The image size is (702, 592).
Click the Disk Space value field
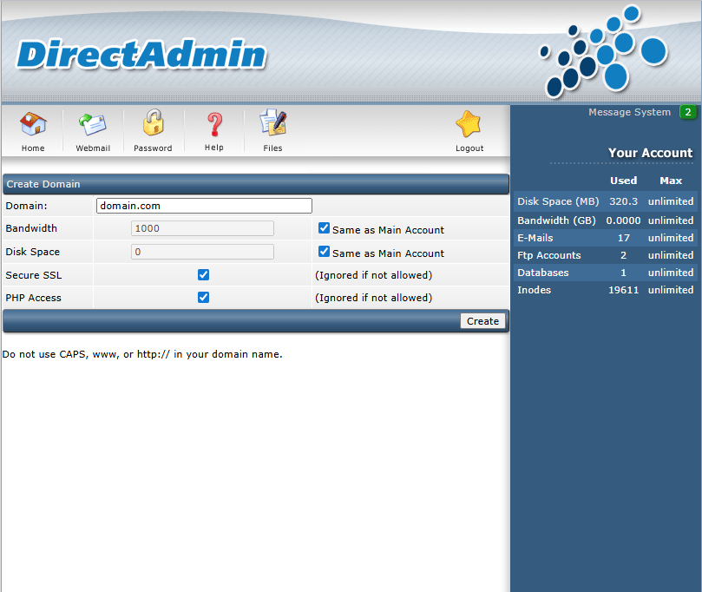coord(202,252)
